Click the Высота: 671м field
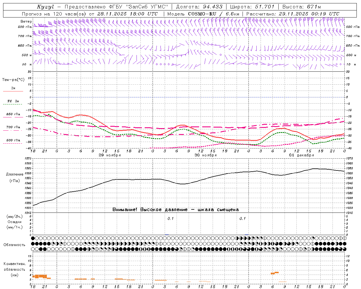 tap(301, 7)
